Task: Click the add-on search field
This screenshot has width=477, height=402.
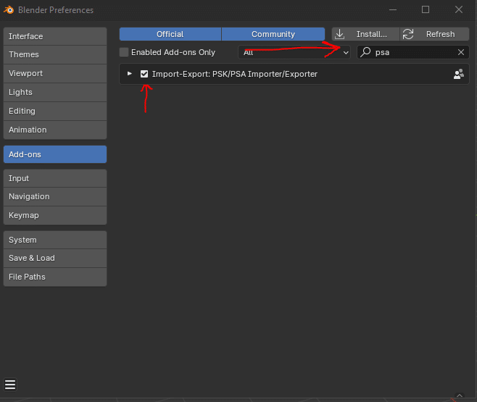Action: (412, 52)
